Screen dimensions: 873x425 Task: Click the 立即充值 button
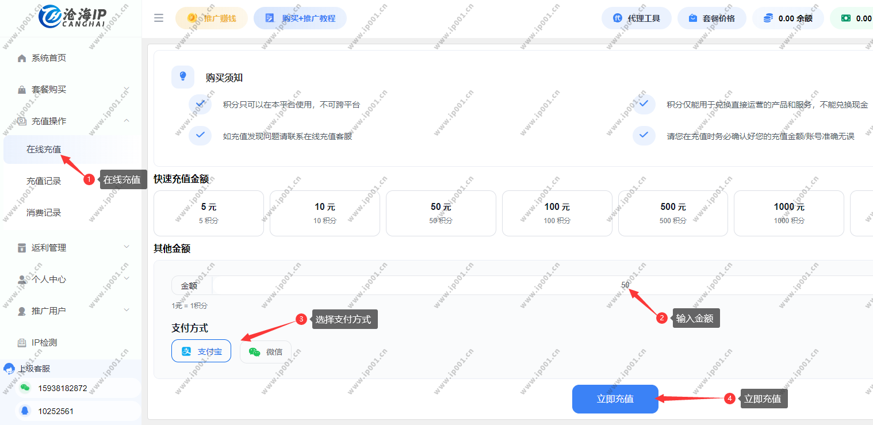[x=615, y=399]
